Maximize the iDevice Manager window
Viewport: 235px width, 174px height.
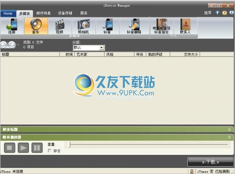coord(218,5)
